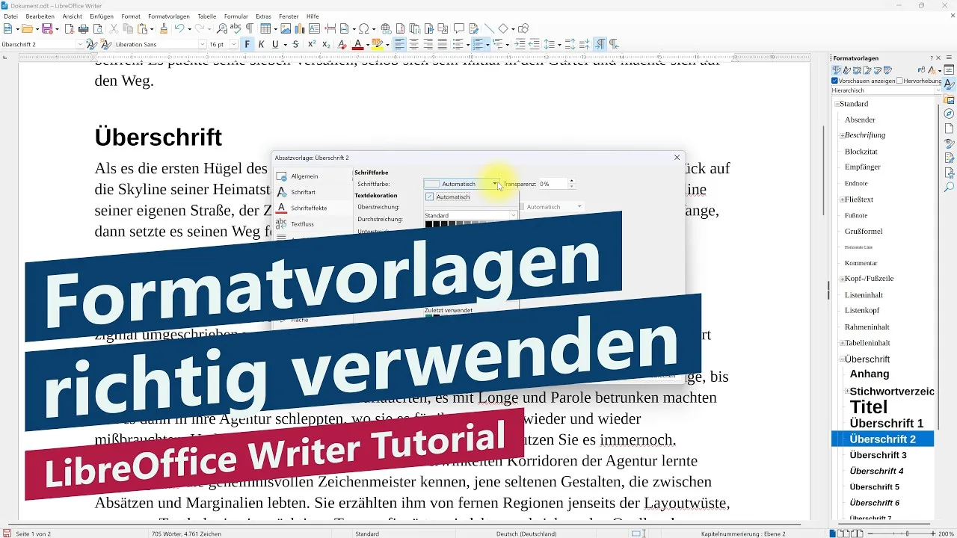This screenshot has width=957, height=538.
Task: Toggle left text alignment
Action: [400, 44]
